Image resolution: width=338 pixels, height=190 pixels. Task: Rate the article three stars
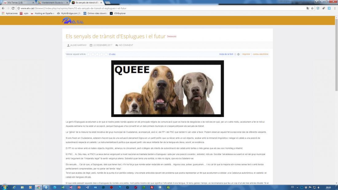click(x=97, y=54)
